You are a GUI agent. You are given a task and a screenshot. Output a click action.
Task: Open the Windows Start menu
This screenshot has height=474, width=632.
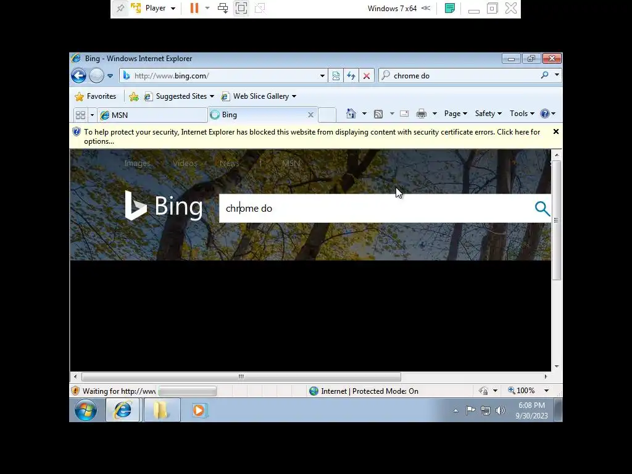[86, 410]
